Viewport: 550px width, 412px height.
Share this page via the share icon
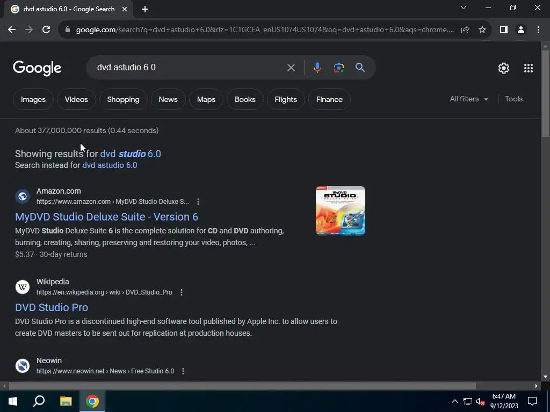click(465, 30)
